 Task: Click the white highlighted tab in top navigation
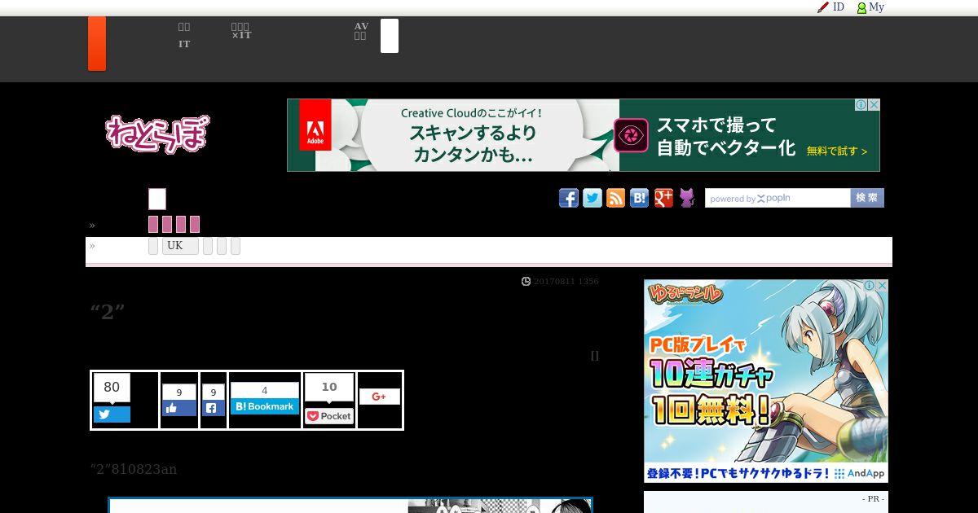390,36
